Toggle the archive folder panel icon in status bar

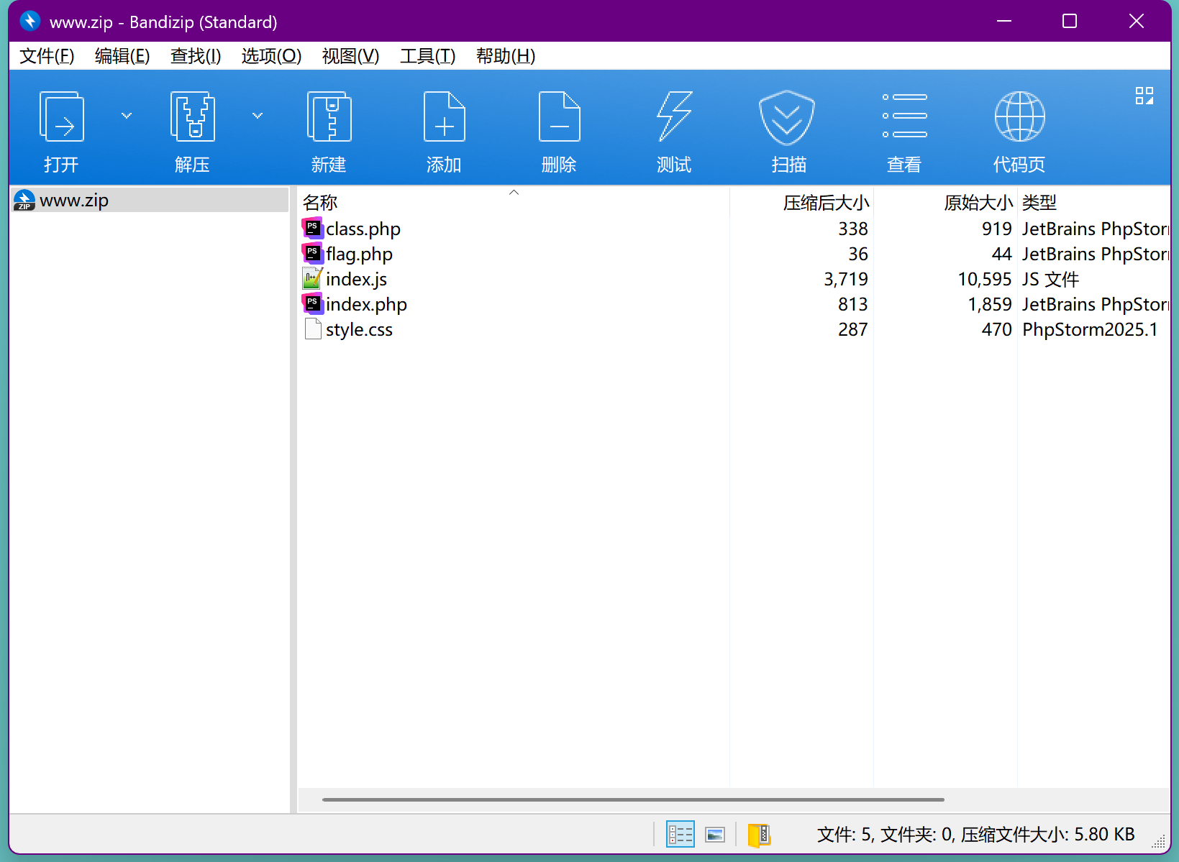pos(759,834)
